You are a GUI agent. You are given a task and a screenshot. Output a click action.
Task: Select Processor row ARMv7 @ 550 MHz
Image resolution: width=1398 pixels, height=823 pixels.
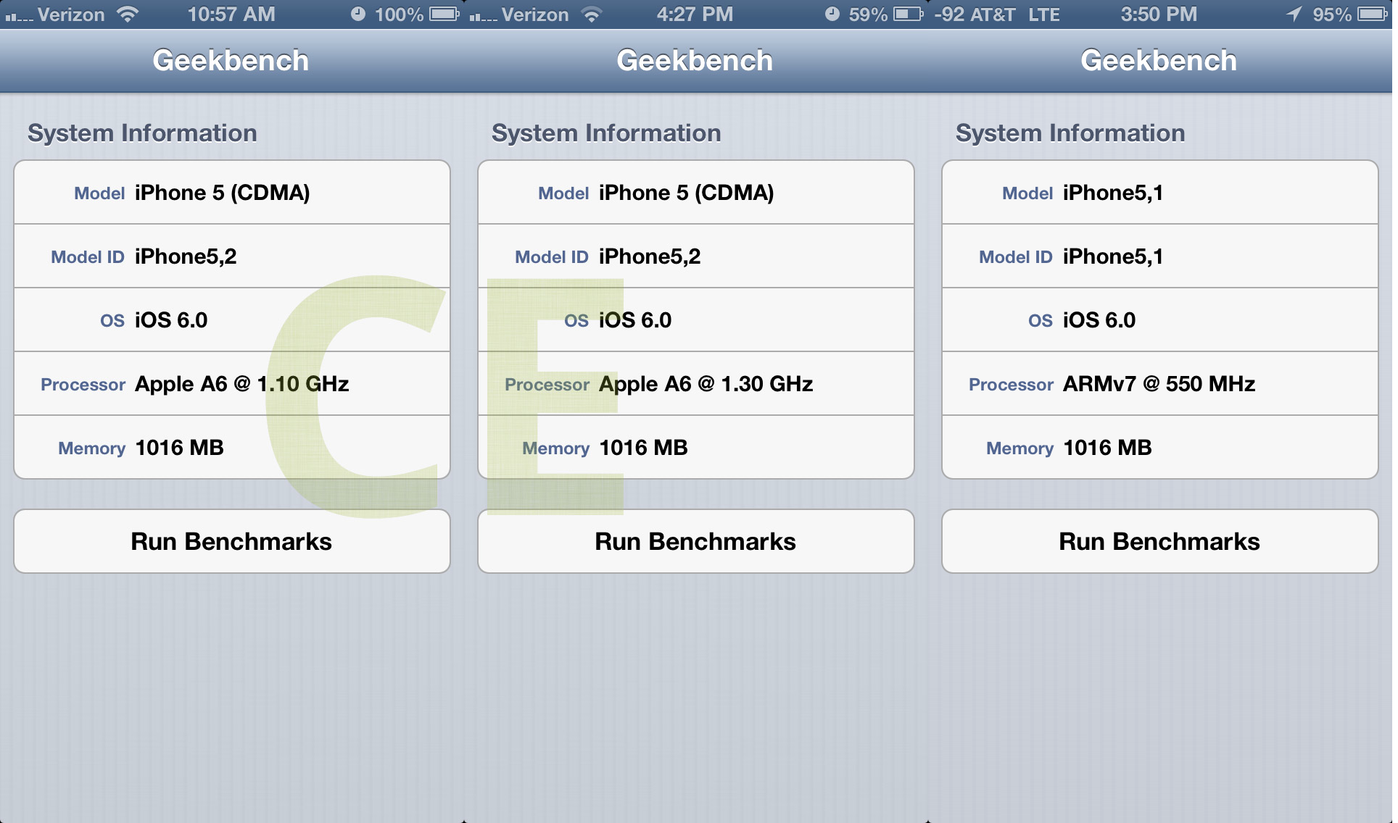(x=1160, y=384)
